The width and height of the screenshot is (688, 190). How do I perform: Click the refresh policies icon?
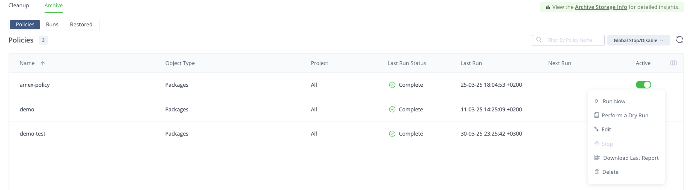[679, 40]
